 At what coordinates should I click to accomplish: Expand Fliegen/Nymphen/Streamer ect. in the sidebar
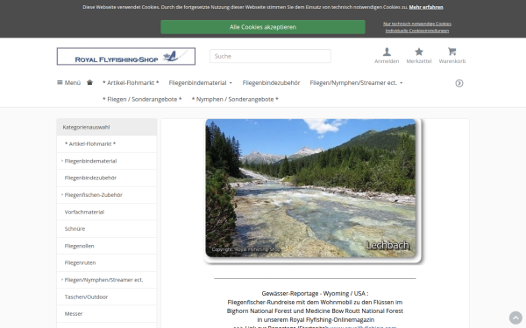click(107, 280)
